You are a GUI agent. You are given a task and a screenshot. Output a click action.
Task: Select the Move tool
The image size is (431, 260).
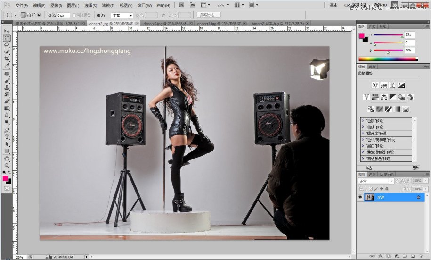point(7,31)
